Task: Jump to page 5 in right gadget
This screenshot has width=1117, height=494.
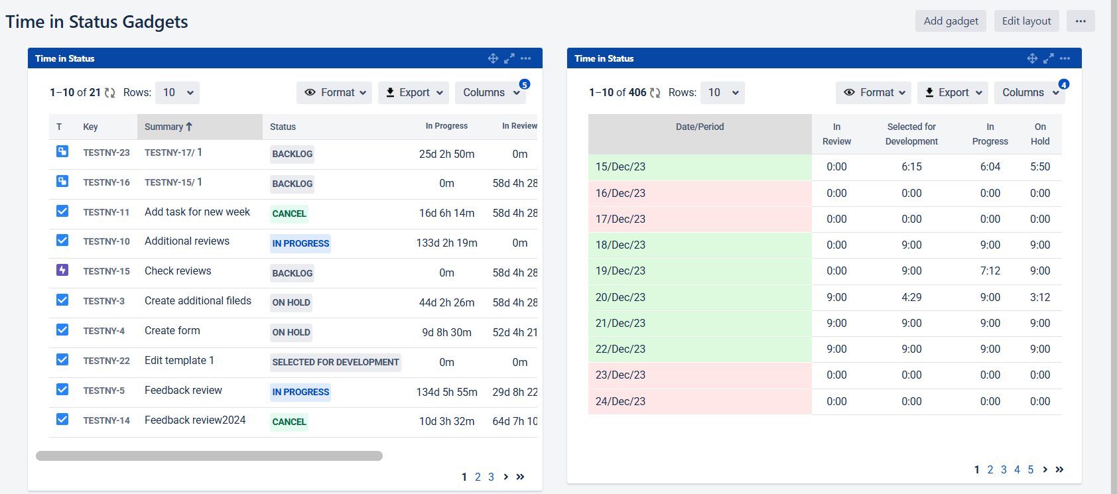Action: click(x=1030, y=469)
